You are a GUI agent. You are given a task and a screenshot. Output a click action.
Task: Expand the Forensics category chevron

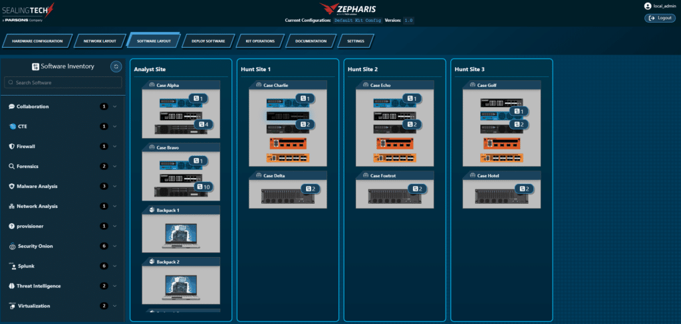pyautogui.click(x=114, y=167)
